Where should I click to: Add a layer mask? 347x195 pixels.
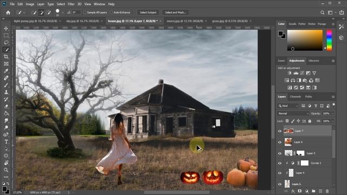point(300,191)
